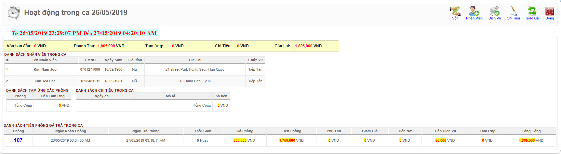Screen dimensions: 561x154
Task: Click the Chi Tiêu expense icon
Action: (513, 12)
